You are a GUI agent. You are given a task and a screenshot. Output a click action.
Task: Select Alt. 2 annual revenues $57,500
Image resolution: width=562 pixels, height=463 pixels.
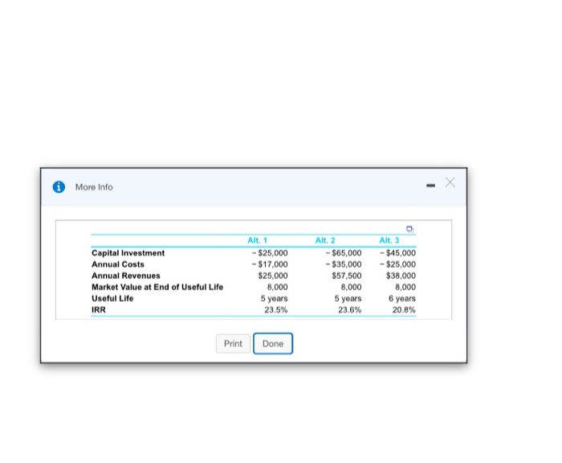coord(347,276)
